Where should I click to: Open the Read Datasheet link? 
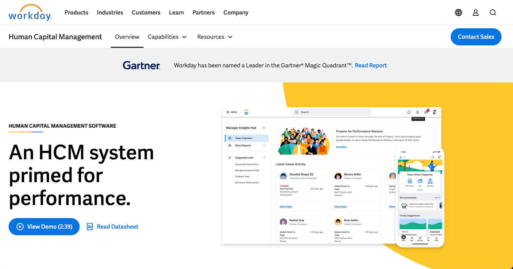[118, 227]
